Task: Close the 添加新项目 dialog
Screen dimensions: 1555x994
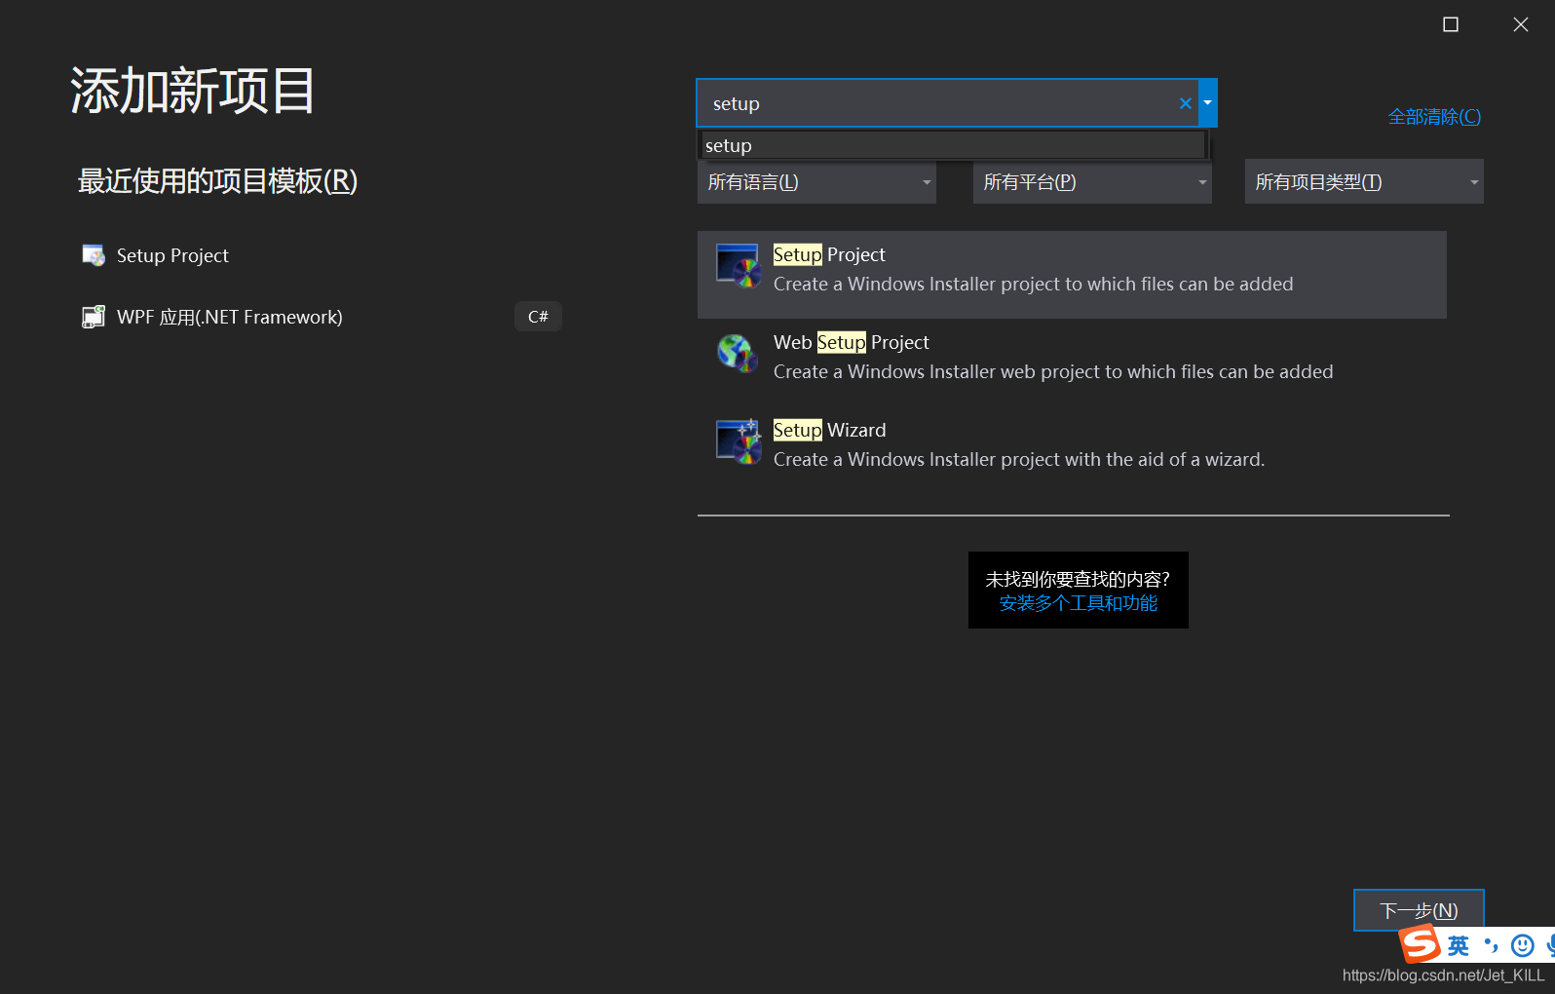Action: [1521, 24]
